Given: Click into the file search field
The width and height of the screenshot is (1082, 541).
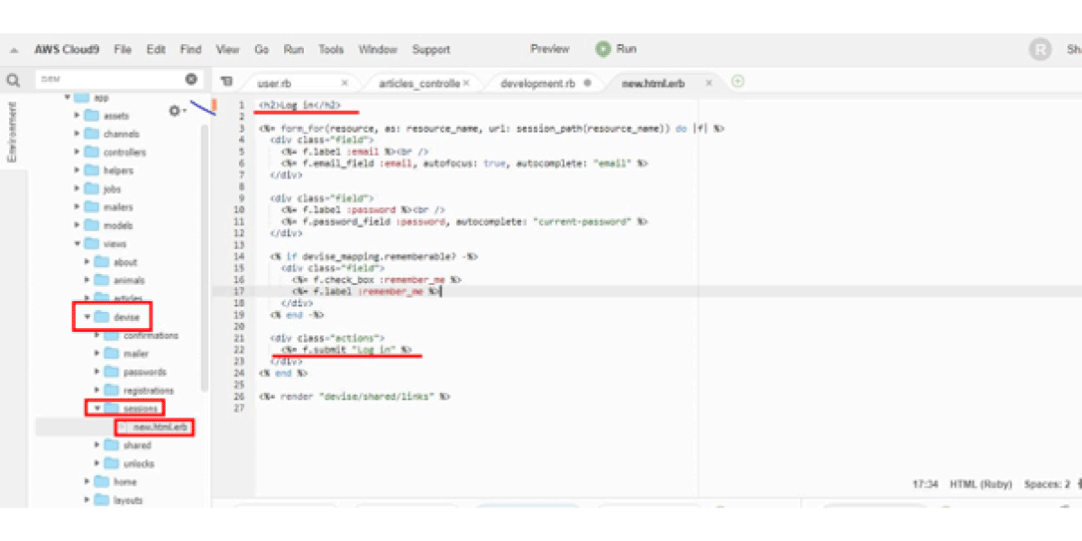Looking at the screenshot, I should click(x=108, y=79).
